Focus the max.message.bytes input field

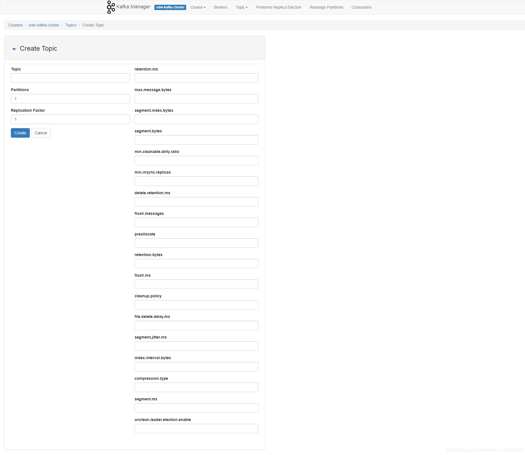pos(196,99)
